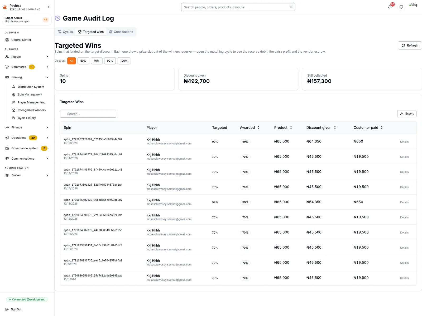The height and width of the screenshot is (316, 422).
Task: Collapse the Gaming section chevron
Action: [x=47, y=77]
